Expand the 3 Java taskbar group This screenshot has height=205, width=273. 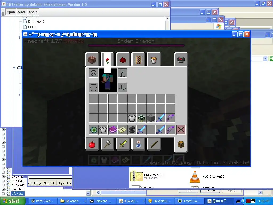131,201
